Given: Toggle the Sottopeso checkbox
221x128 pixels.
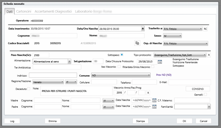Looking at the screenshot, I should click(122, 55).
